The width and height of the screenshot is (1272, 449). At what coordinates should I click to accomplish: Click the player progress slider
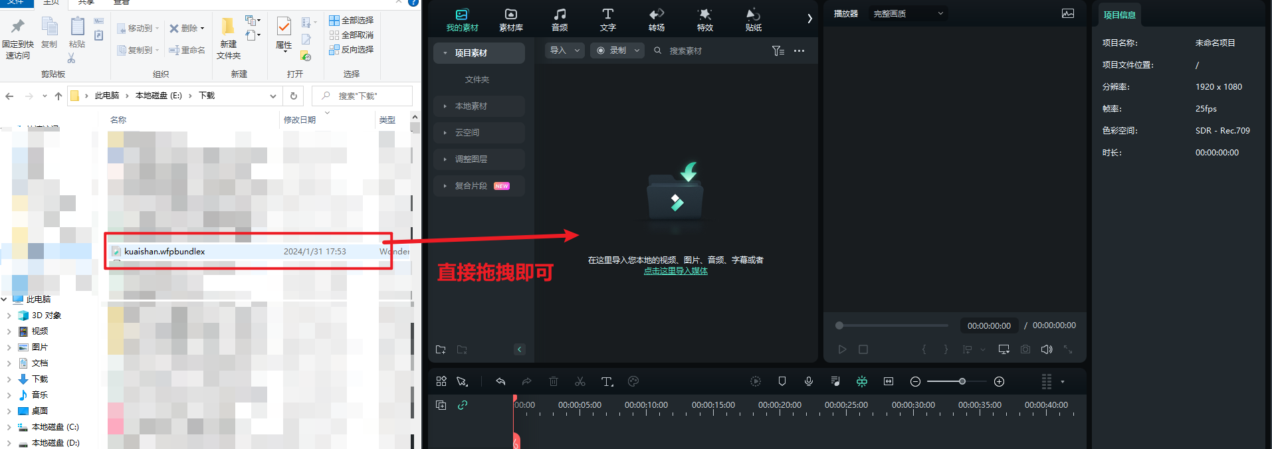pos(892,325)
